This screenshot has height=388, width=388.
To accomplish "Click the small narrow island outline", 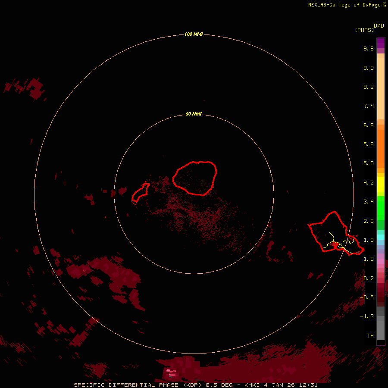I will point(141,193).
